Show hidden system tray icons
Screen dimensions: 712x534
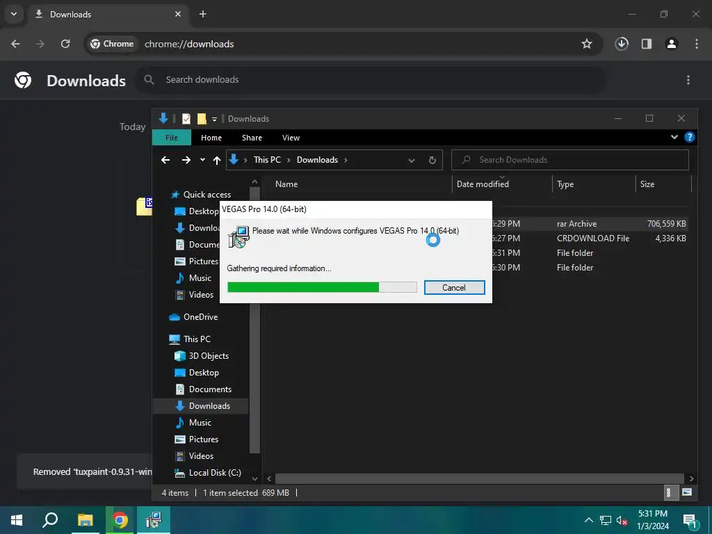588,520
